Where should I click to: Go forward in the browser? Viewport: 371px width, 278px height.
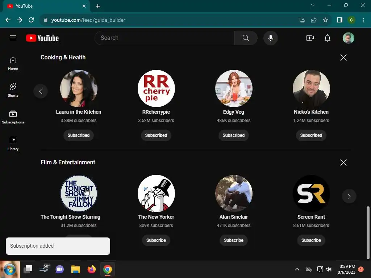click(x=20, y=20)
